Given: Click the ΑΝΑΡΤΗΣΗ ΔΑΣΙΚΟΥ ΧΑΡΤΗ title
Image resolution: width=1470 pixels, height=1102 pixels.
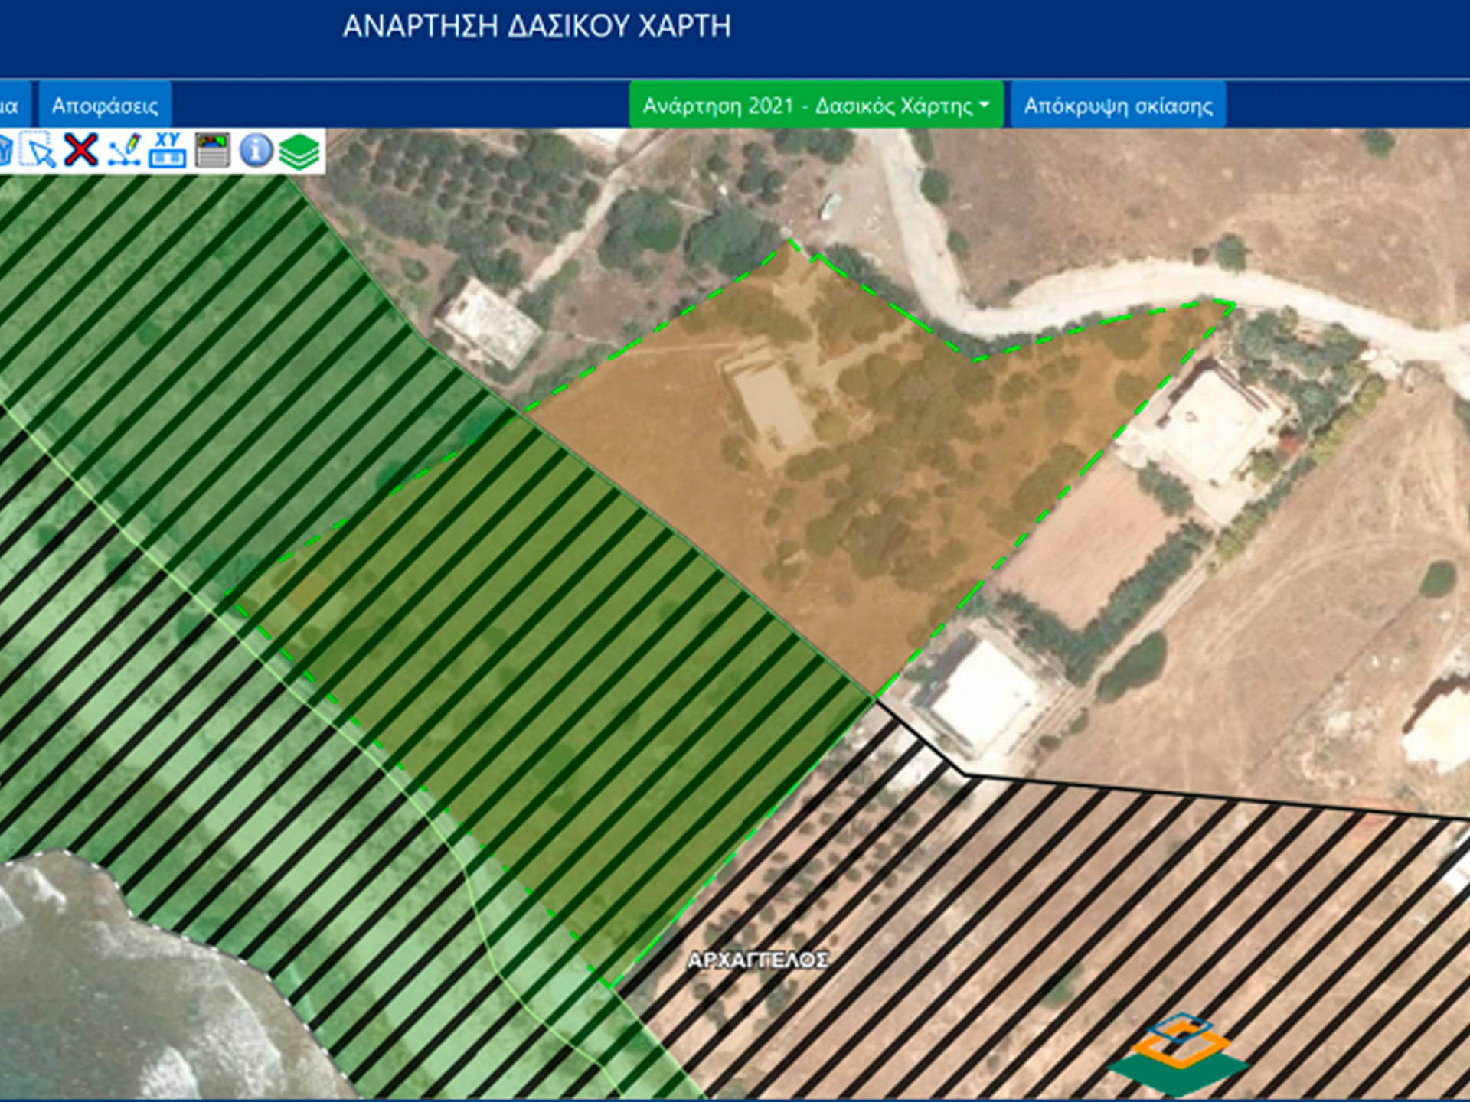Looking at the screenshot, I should 537,27.
